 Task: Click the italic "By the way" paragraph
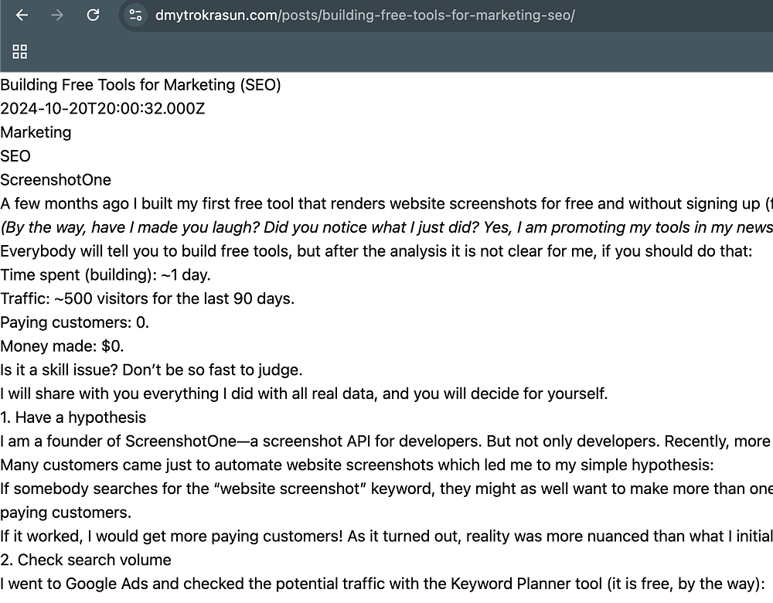pos(386,227)
